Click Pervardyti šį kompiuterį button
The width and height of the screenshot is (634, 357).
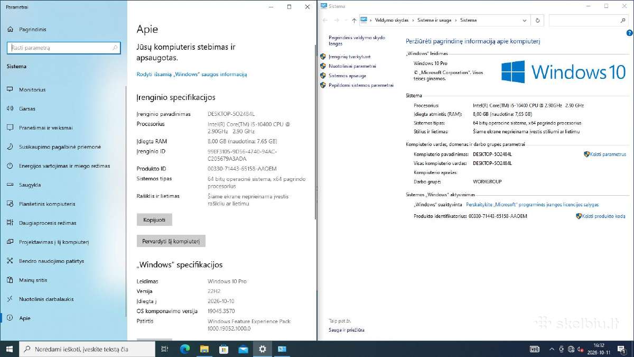click(x=171, y=241)
